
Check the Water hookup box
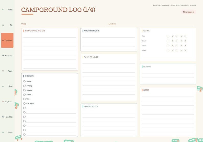pos(24,81)
